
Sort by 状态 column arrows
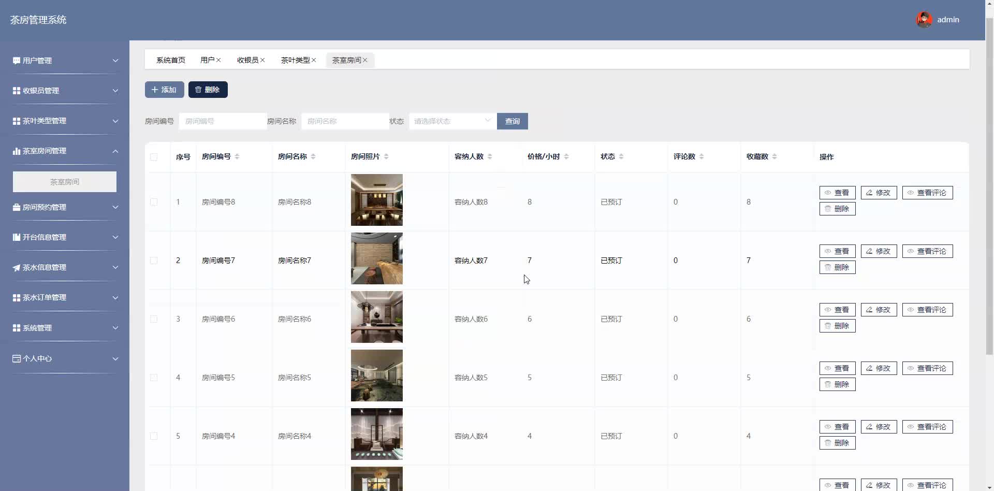tap(621, 156)
